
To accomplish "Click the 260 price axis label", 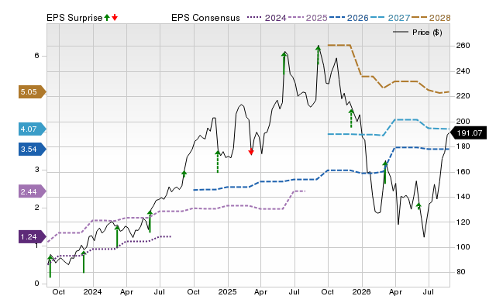I will coord(463,46).
